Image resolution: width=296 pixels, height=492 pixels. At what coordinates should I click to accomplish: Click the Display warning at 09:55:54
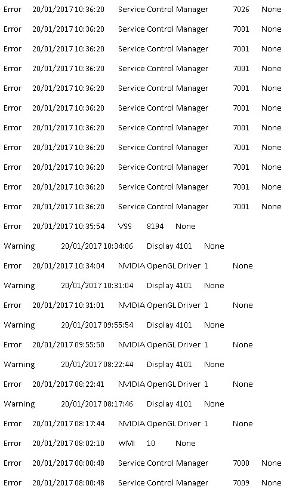pyautogui.click(x=114, y=325)
